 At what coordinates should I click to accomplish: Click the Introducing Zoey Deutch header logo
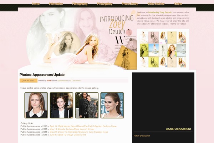point(117,25)
